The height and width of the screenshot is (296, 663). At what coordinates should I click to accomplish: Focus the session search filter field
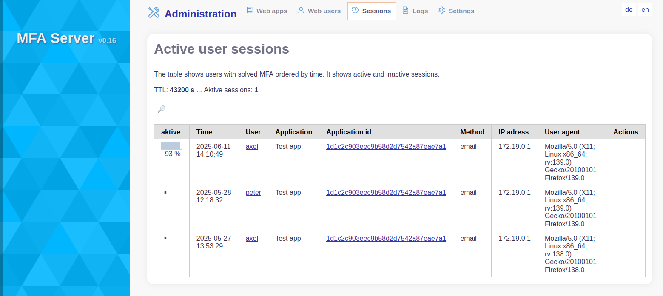pos(206,109)
